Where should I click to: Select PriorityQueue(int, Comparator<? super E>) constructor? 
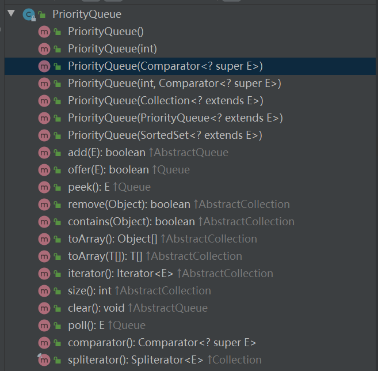[174, 84]
